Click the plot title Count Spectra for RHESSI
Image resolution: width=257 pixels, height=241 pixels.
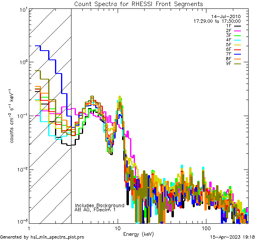[139, 4]
